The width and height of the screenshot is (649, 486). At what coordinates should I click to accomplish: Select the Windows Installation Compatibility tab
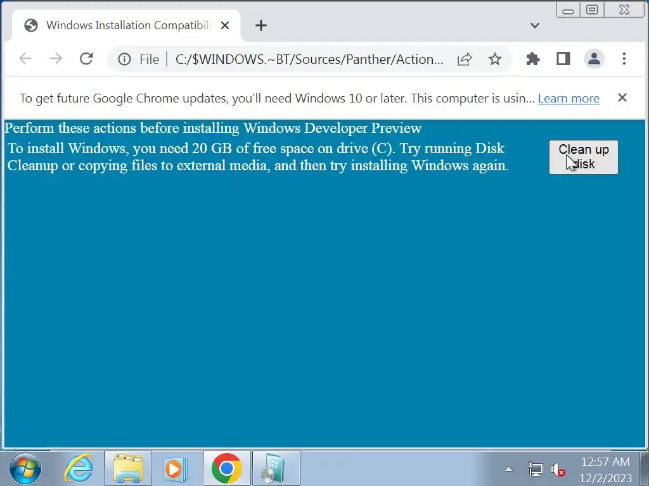(x=126, y=25)
